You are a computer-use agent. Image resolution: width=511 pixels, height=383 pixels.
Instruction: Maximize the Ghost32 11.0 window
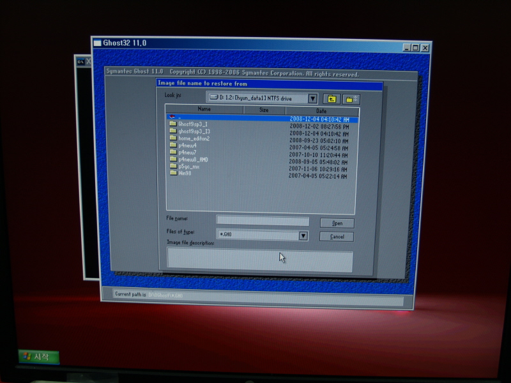click(x=416, y=48)
